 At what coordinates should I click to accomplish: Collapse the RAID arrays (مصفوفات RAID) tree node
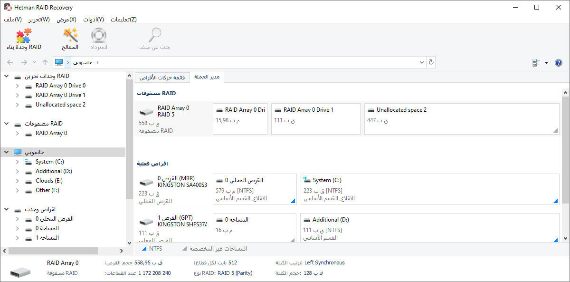pos(7,124)
